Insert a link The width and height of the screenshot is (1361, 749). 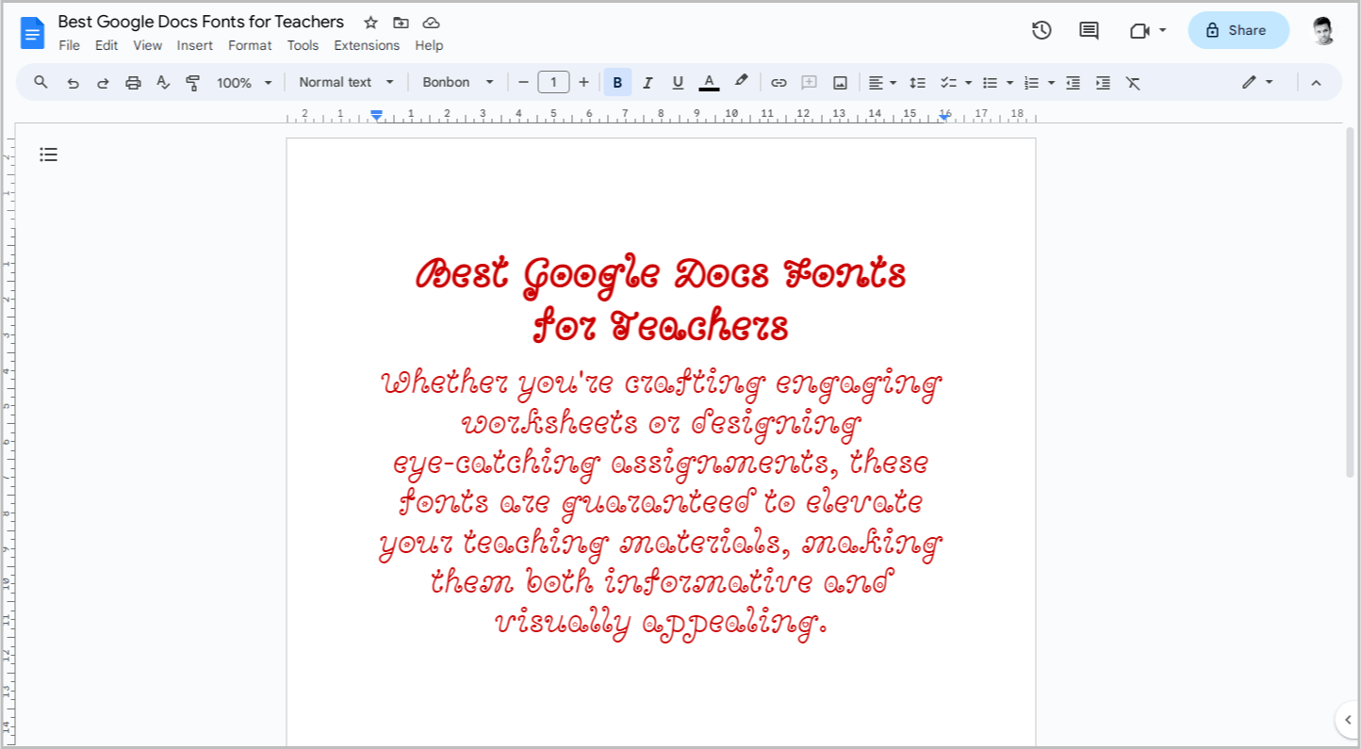(779, 82)
